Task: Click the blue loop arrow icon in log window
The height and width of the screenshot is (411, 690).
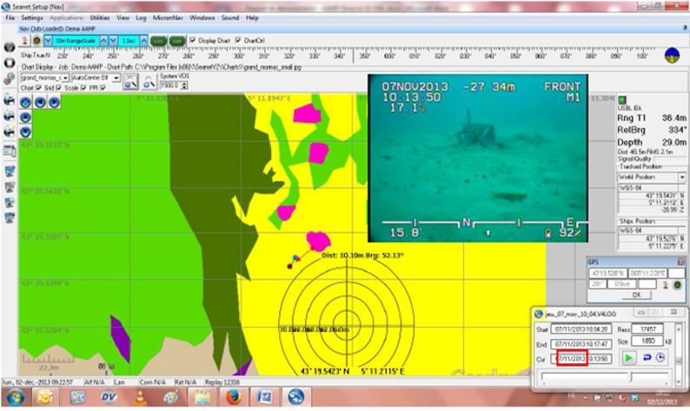Action: point(647,357)
